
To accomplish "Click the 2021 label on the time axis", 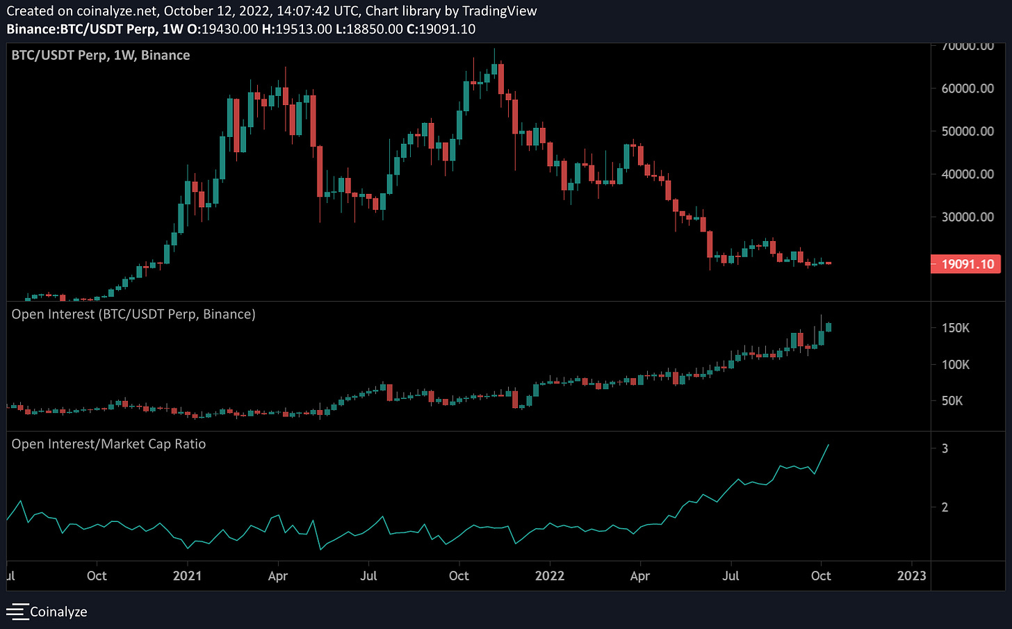I will 188,575.
